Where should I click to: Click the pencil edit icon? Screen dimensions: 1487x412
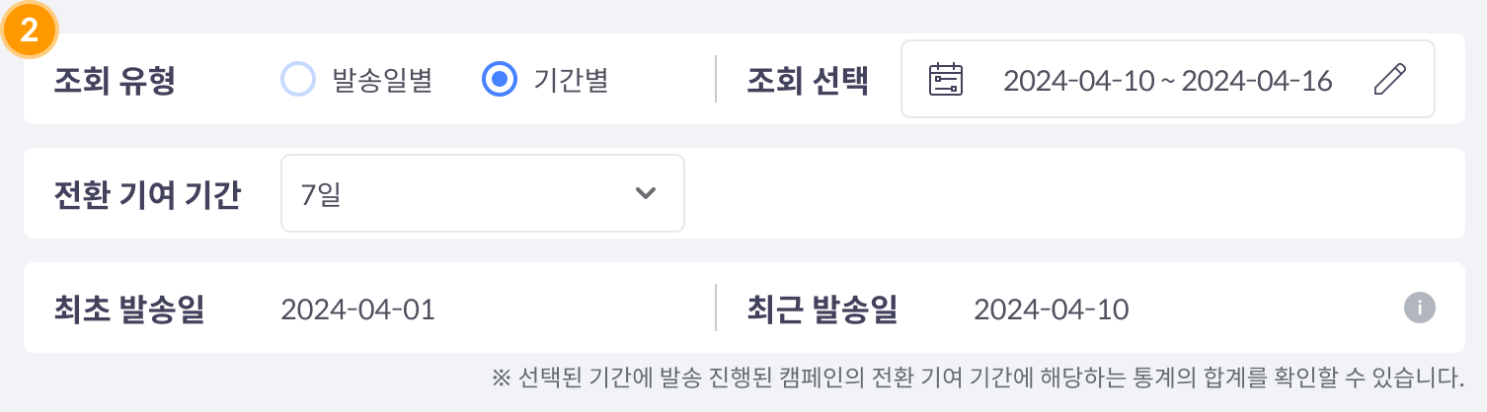[x=1389, y=80]
